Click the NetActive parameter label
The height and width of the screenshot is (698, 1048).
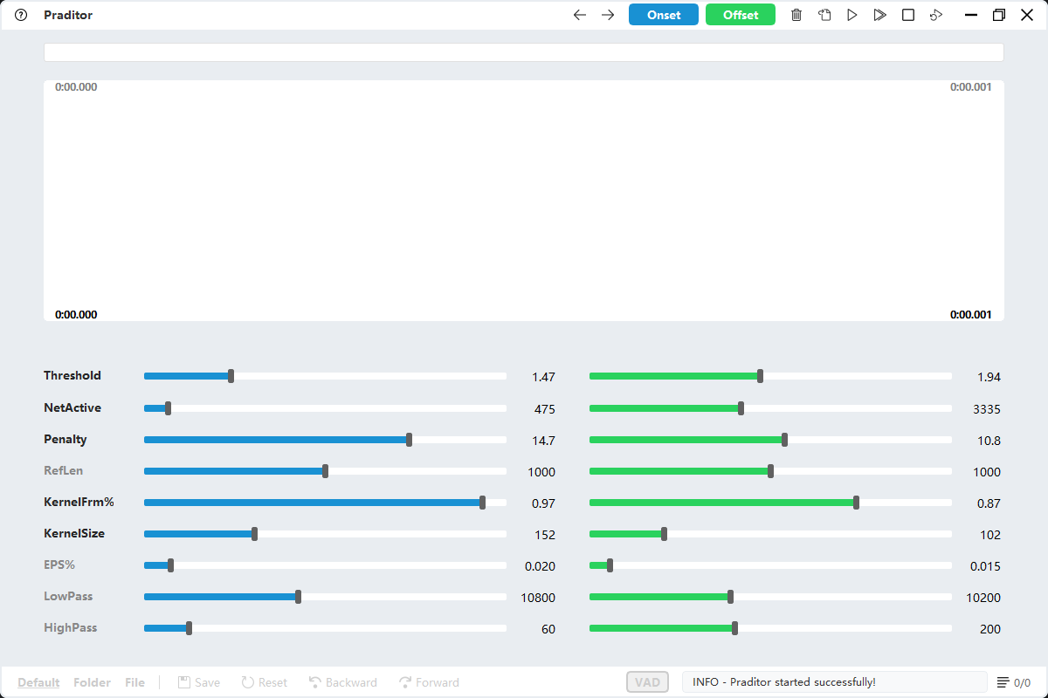pyautogui.click(x=72, y=407)
